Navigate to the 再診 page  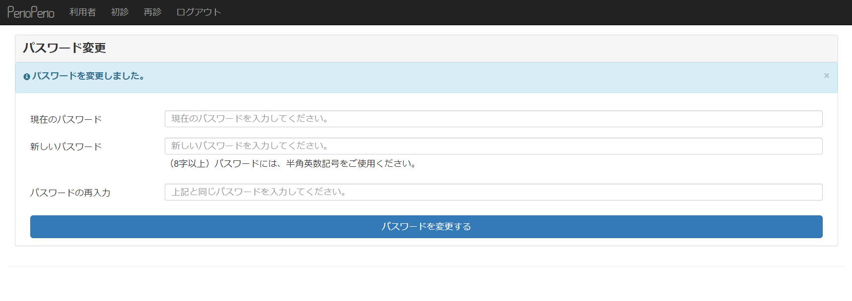click(x=152, y=12)
